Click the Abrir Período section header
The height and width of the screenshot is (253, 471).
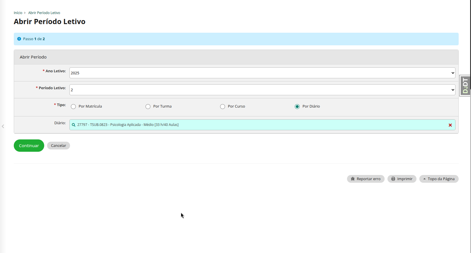coord(236,57)
